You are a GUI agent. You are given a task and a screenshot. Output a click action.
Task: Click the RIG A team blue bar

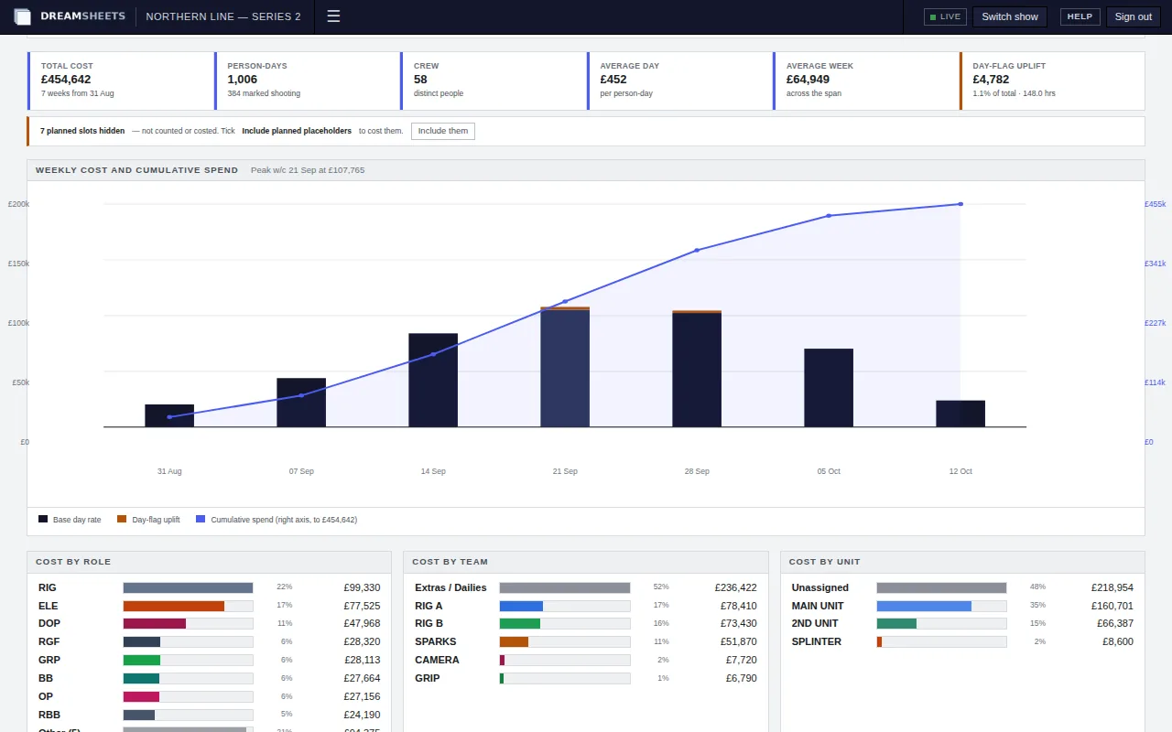coord(521,606)
